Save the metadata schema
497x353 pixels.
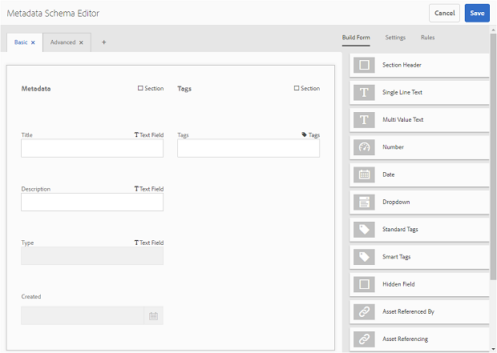click(477, 13)
